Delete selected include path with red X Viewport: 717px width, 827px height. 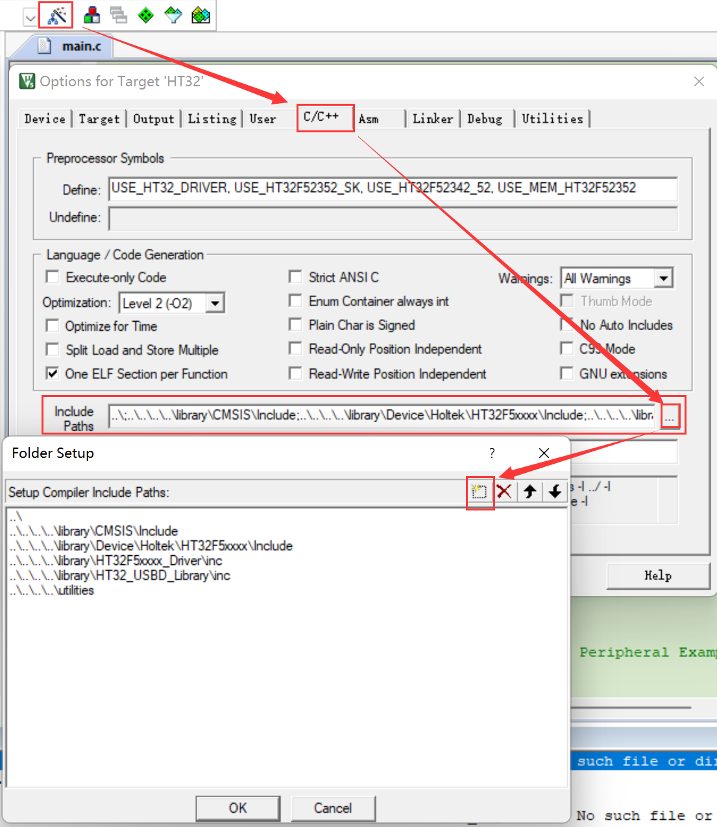point(504,492)
